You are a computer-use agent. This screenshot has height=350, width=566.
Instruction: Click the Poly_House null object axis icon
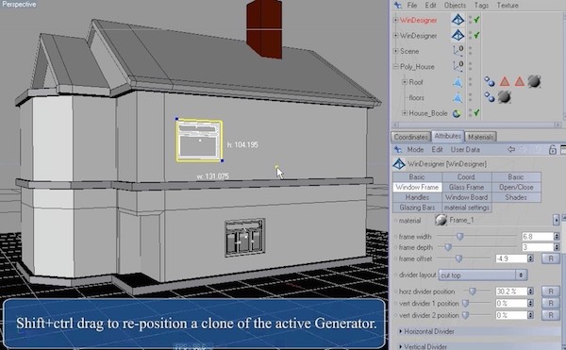point(458,66)
